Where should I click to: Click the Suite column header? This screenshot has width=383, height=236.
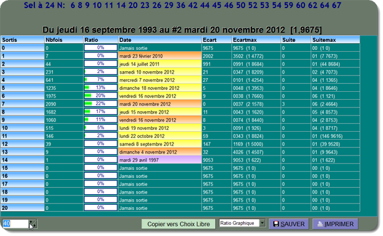296,40
